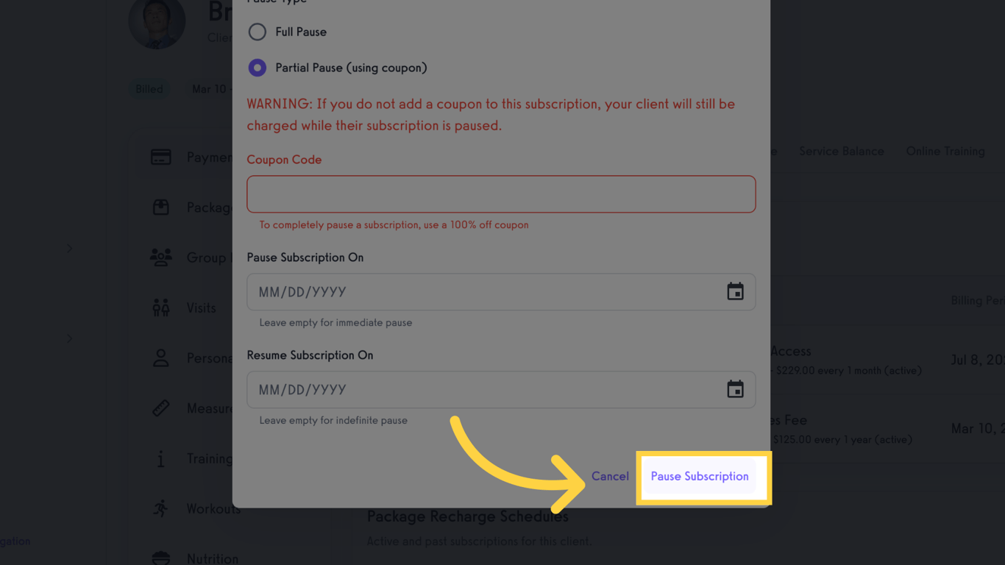The height and width of the screenshot is (565, 1005).
Task: Expand the lower sidebar chevron
Action: click(x=68, y=338)
